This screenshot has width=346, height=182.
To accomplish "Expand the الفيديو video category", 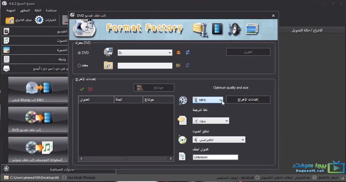I will tap(35, 31).
